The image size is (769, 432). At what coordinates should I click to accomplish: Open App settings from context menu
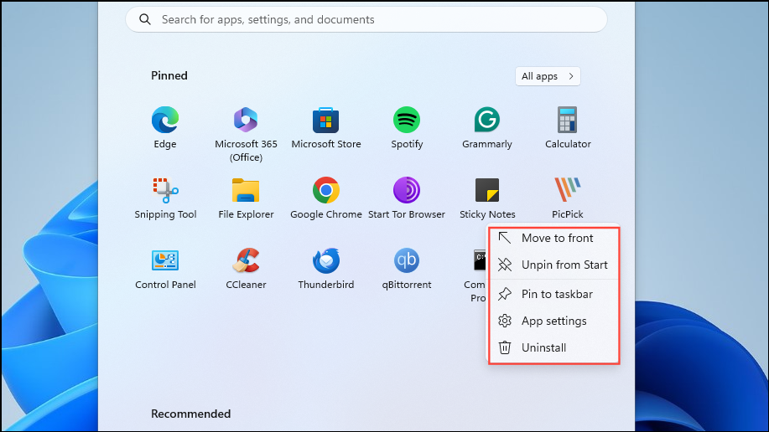pyautogui.click(x=554, y=321)
